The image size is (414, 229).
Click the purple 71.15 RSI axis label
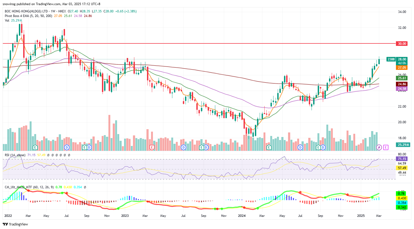[402, 159]
